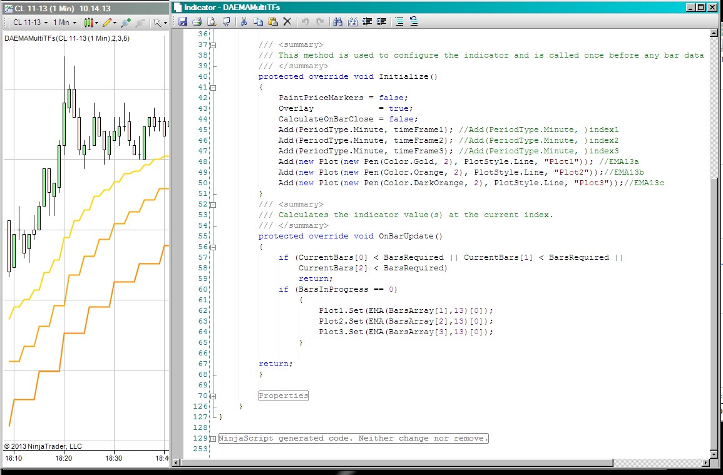Click the Cut scissors icon
Viewport: 723px width, 475px height.
(243, 21)
